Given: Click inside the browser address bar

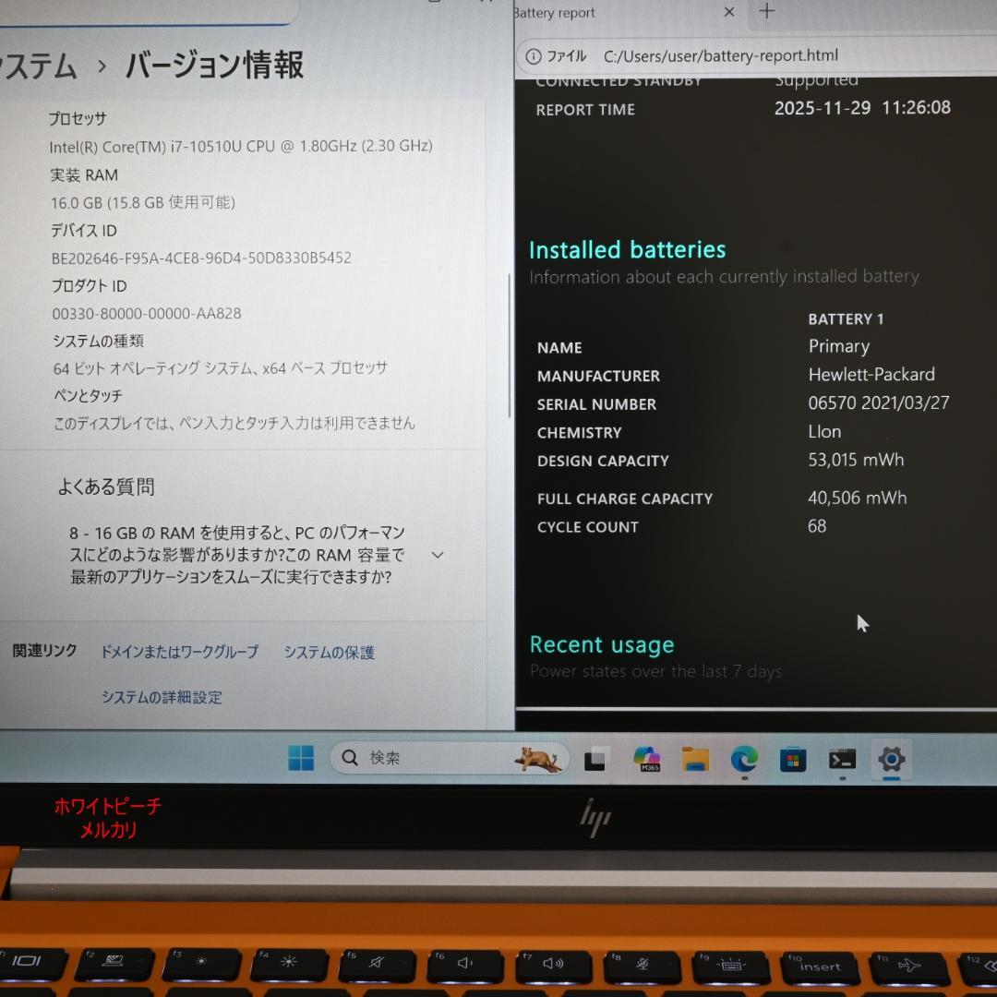Looking at the screenshot, I should tap(720, 56).
